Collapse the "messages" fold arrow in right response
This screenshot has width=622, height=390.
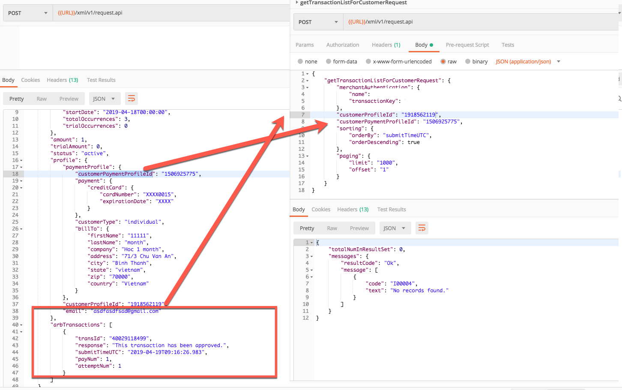coord(311,256)
